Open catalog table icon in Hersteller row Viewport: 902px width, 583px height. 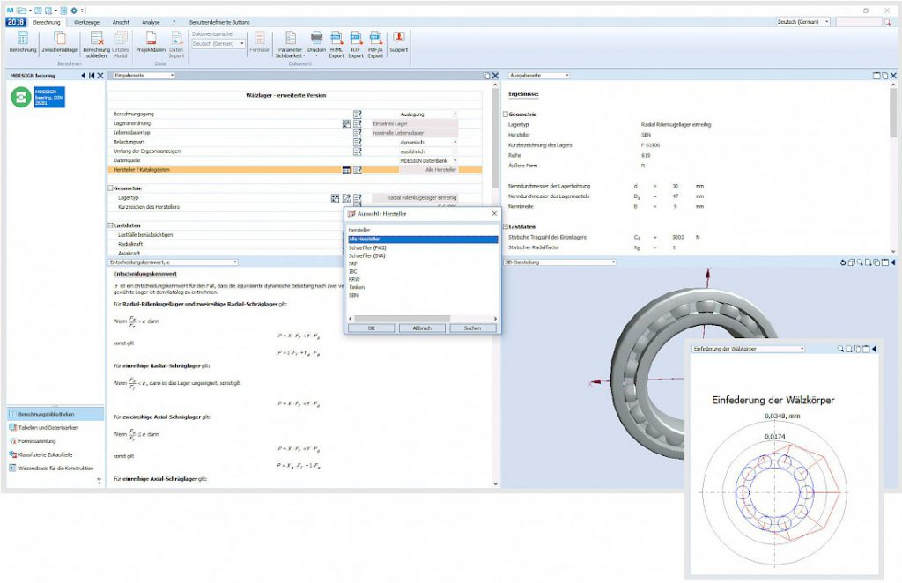point(346,170)
